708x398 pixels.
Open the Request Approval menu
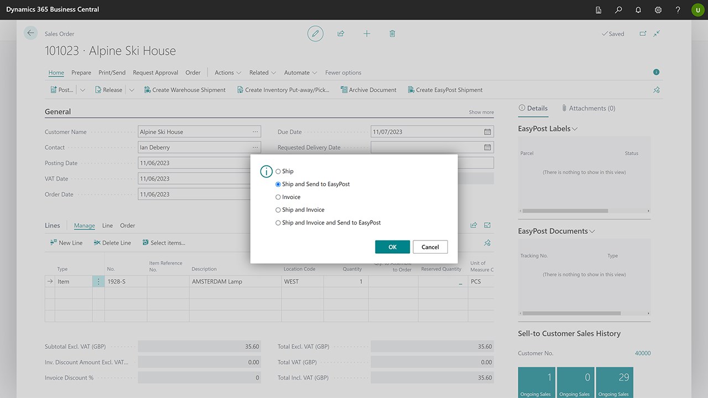(x=155, y=72)
